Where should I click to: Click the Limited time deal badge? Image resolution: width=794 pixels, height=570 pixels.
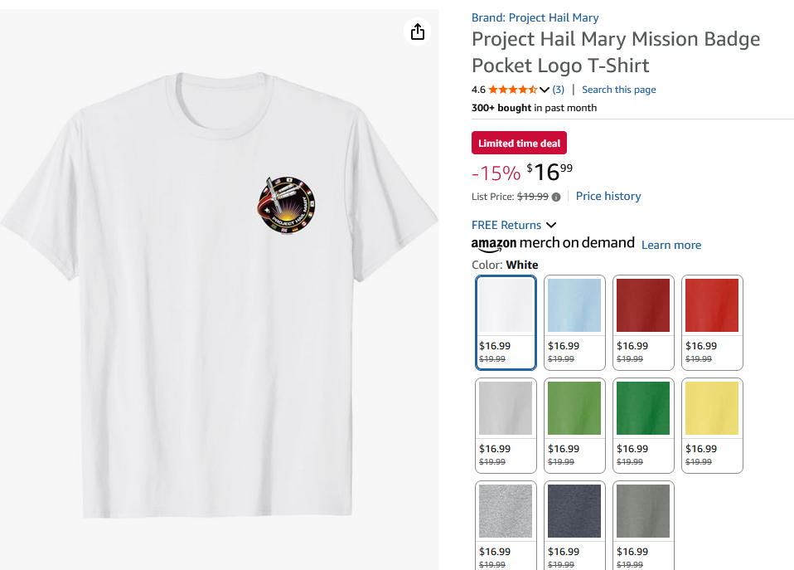tap(519, 144)
